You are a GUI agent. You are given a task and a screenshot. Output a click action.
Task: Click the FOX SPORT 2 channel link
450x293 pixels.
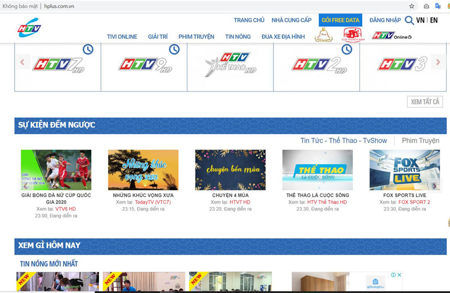click(414, 202)
